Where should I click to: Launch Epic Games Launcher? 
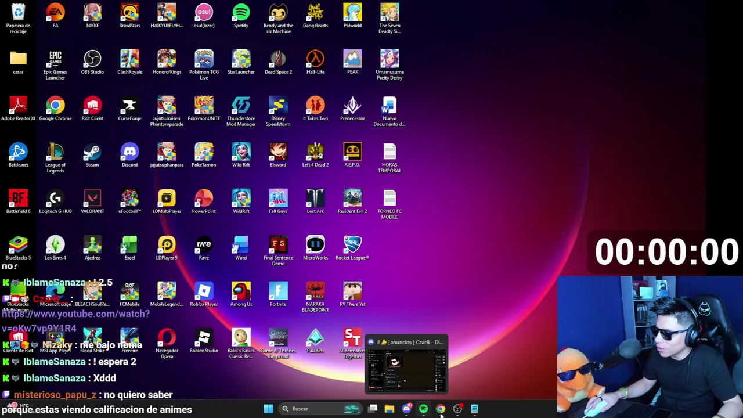pos(55,65)
